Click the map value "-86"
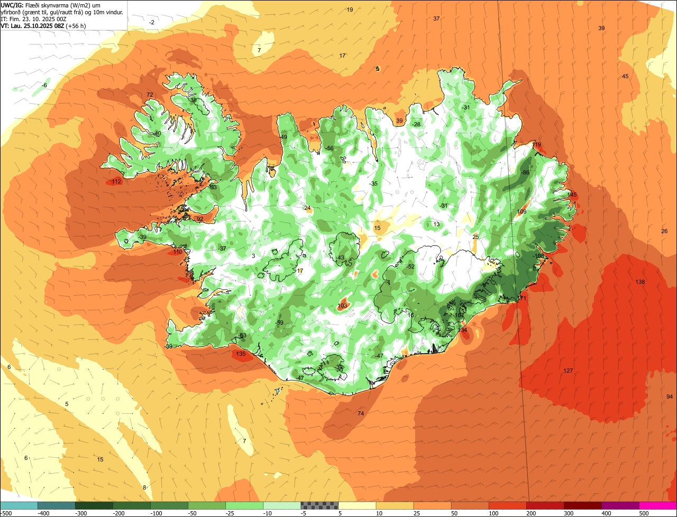 click(525, 172)
